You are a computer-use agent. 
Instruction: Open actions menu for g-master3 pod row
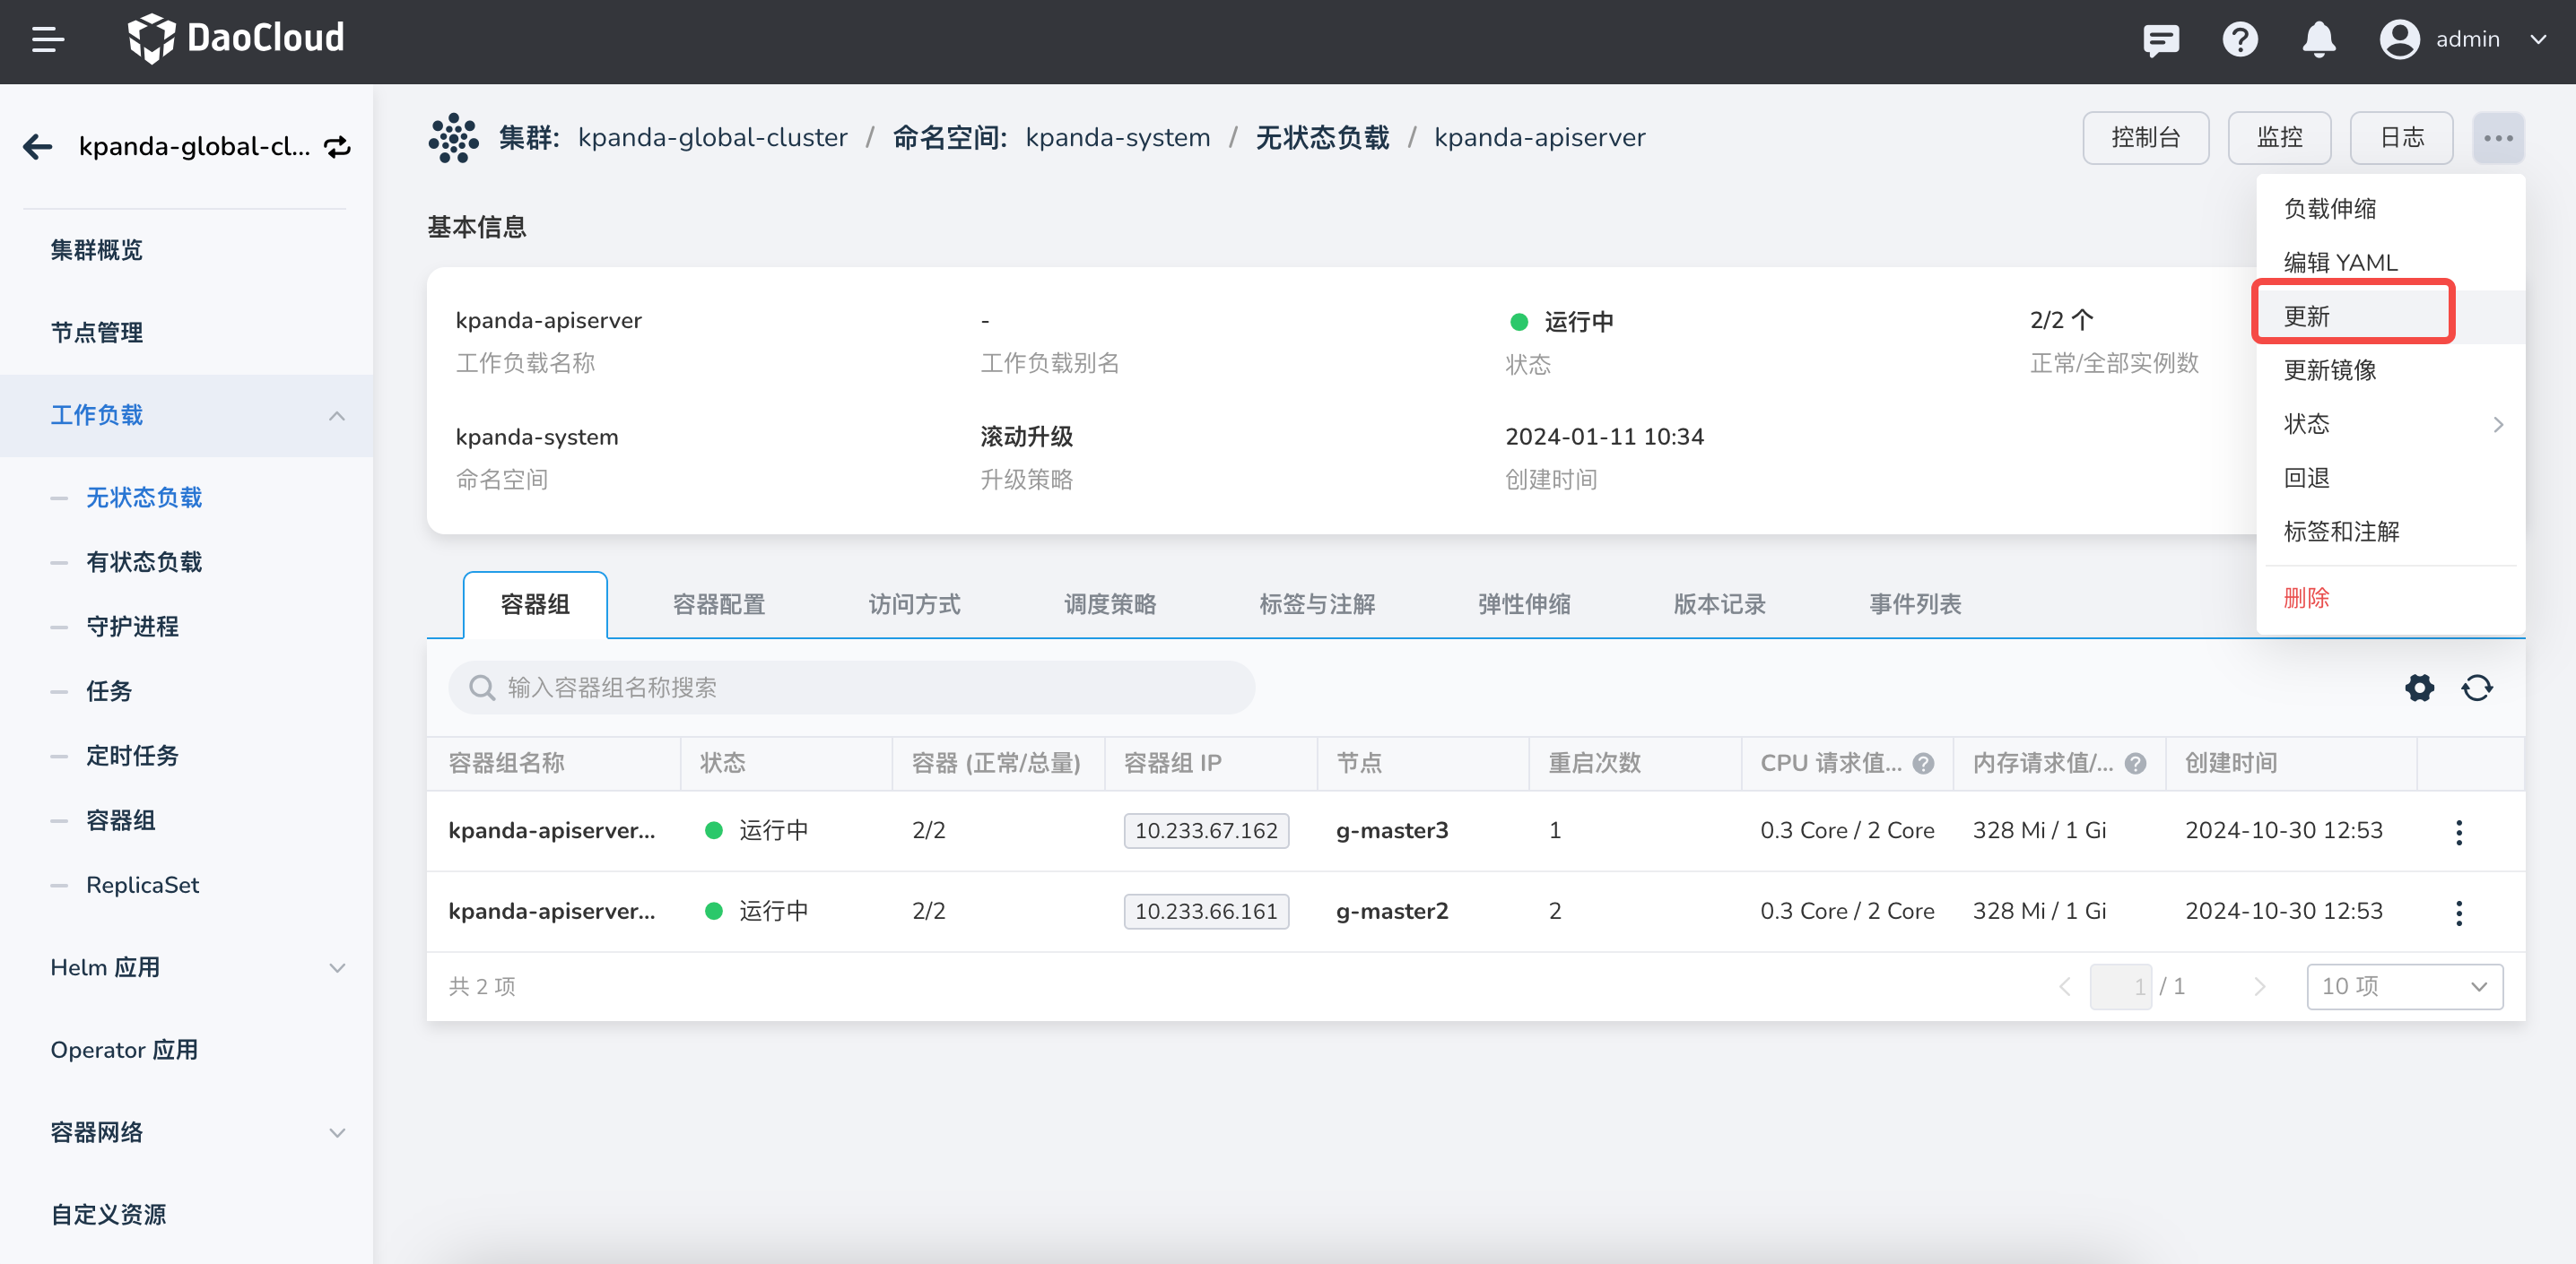[2458, 831]
